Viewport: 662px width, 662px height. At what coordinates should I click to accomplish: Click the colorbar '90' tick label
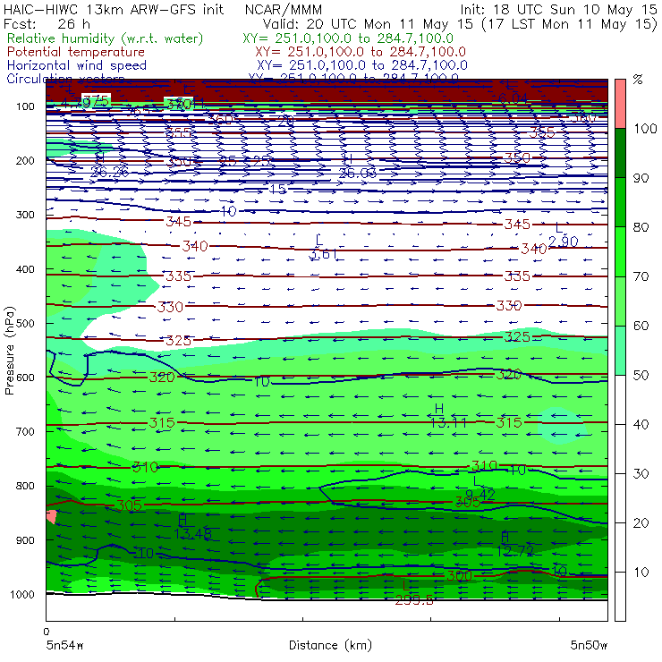(641, 178)
